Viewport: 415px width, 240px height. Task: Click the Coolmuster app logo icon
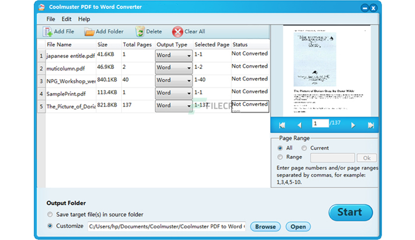pyautogui.click(x=42, y=7)
